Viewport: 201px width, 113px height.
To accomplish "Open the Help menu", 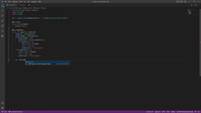I will click(39, 2).
